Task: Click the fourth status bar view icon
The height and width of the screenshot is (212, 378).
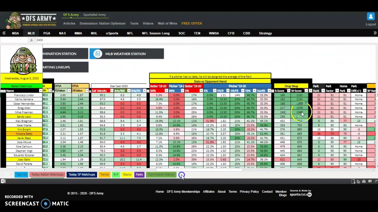Action: pyautogui.click(x=370, y=181)
